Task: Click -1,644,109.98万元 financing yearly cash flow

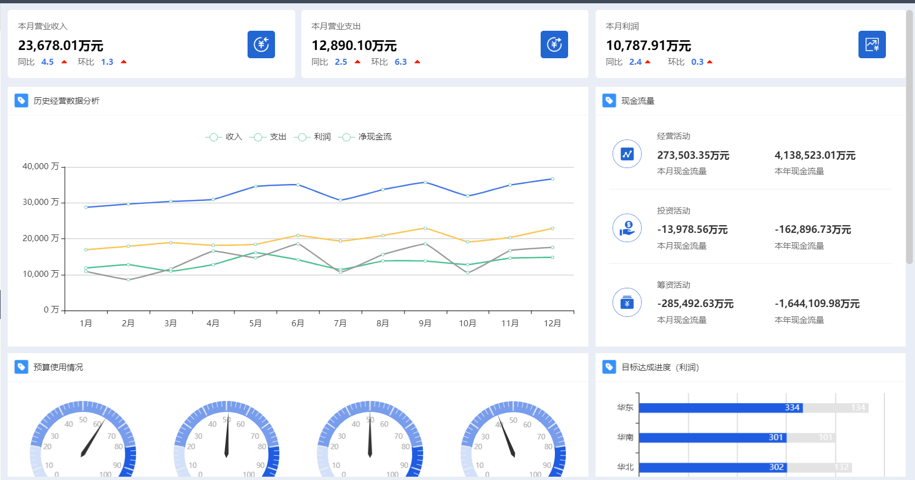Action: [817, 304]
